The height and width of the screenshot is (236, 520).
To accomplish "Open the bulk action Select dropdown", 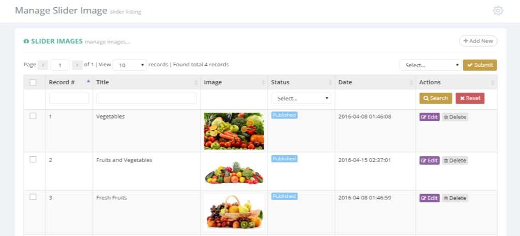I will point(431,65).
